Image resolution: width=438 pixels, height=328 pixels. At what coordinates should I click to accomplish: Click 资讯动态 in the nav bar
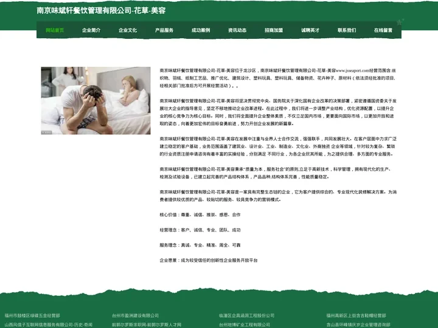(x=237, y=30)
